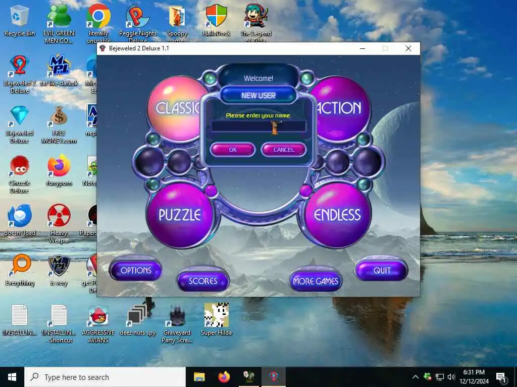Select the Spoopy games folder icon
Screen dimensions: 517x387
[x=177, y=24]
